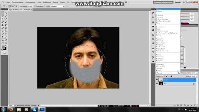Viewport: 199px width, 112px height.
Task: Hide the Фон layer via eye icon
Action: [157, 84]
